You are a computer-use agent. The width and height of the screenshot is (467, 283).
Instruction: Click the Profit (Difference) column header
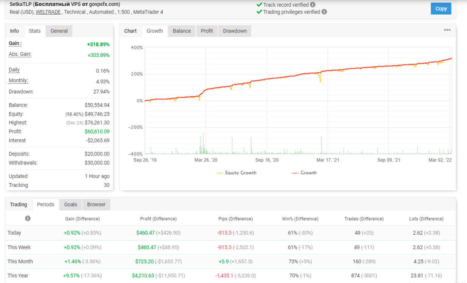158,219
